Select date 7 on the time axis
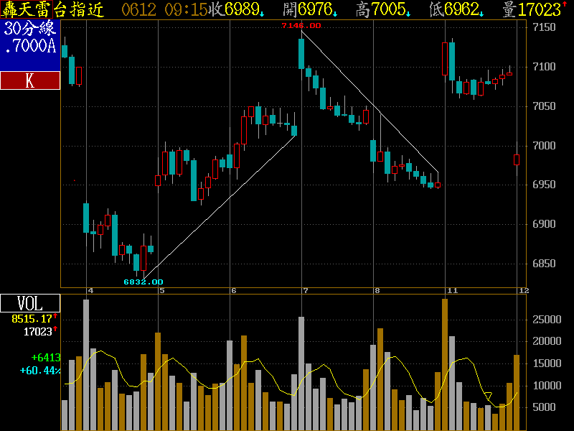The height and width of the screenshot is (431, 574). [x=306, y=290]
